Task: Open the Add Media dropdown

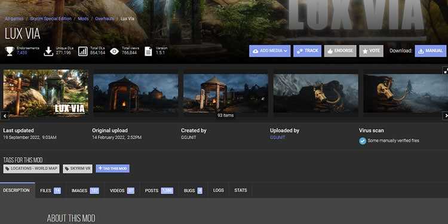Action: tap(270, 51)
